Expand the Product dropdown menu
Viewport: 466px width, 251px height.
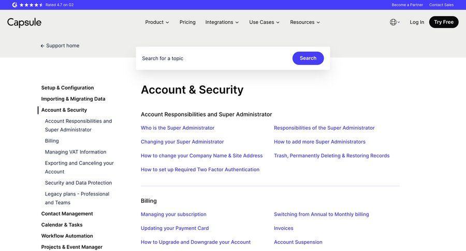(x=157, y=22)
